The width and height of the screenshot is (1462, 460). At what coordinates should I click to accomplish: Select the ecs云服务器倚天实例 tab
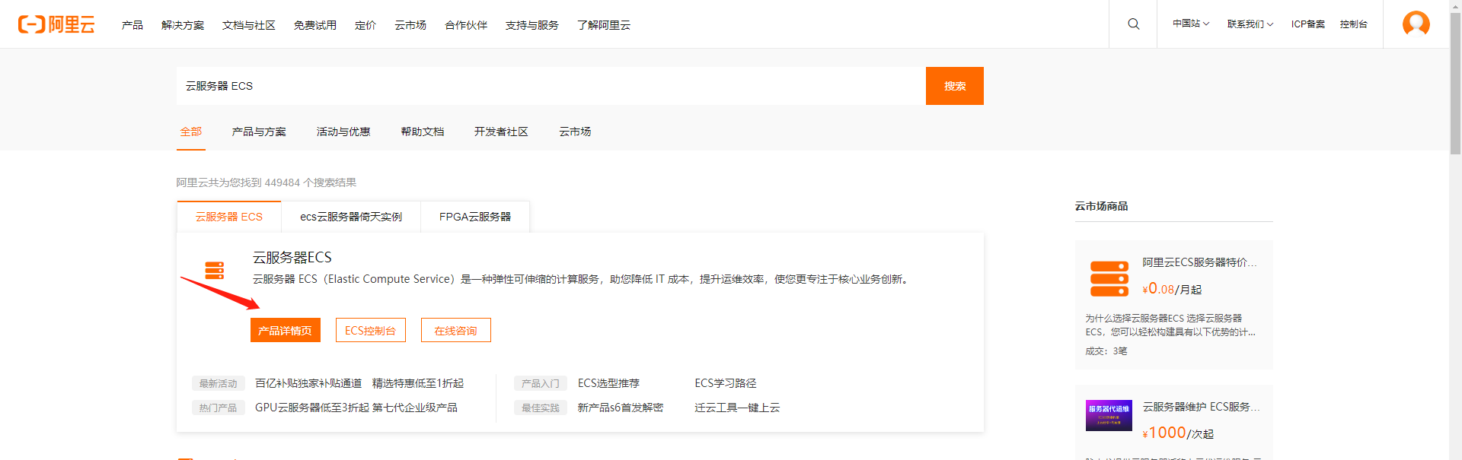point(351,217)
